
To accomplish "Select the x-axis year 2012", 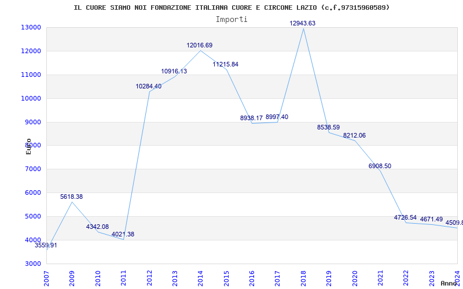I will click(149, 278).
